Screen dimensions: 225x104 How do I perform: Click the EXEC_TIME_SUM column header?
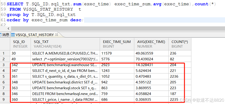click(117, 44)
